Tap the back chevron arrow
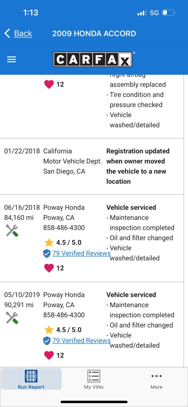Viewport: 188px width, 407px height. click(7, 33)
